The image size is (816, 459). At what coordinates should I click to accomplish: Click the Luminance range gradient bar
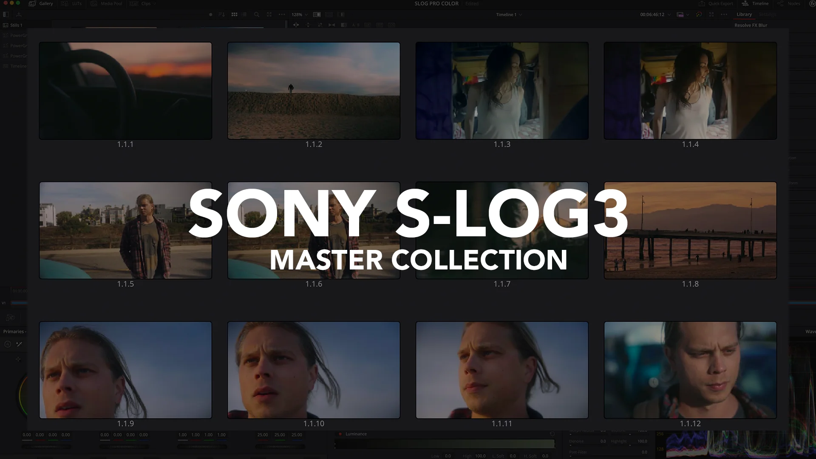pyautogui.click(x=445, y=445)
